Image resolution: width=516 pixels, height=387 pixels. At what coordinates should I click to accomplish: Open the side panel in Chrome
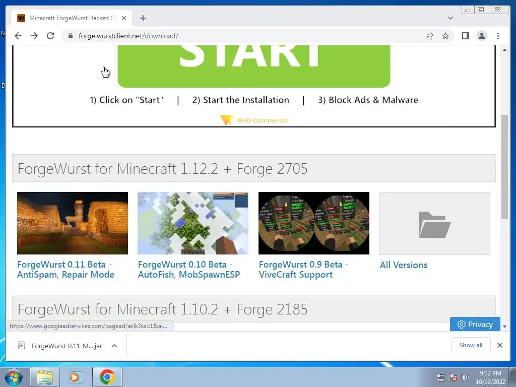pos(465,36)
